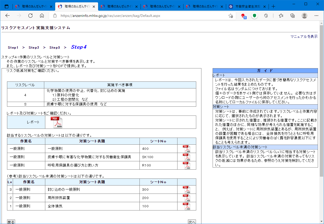Open the tab actions menu
324x224 pixels.
(x=7, y=7)
